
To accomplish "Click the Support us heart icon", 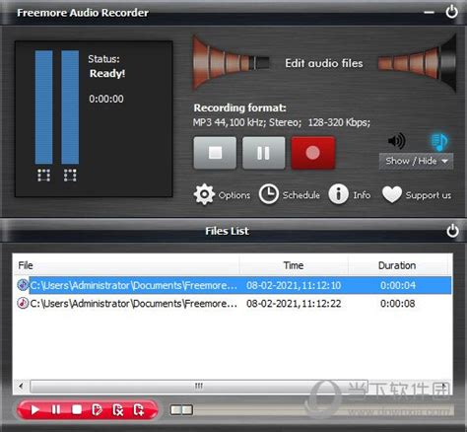I will tap(392, 194).
